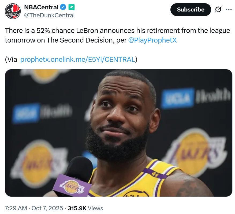The width and height of the screenshot is (235, 214).
Task: Click the NBACentral display name
Action: point(41,7)
